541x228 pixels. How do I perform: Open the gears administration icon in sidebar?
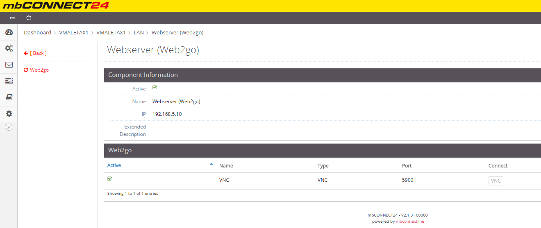click(9, 48)
